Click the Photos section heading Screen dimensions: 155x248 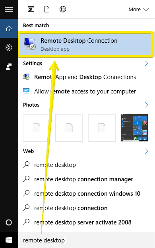point(31,105)
